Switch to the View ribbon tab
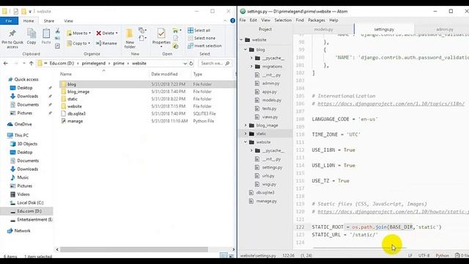 [x=68, y=21]
